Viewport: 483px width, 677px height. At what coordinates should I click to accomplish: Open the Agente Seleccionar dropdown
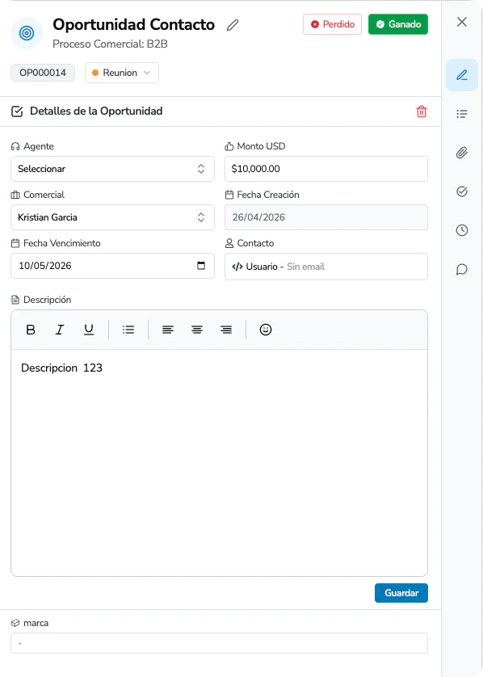(x=112, y=169)
